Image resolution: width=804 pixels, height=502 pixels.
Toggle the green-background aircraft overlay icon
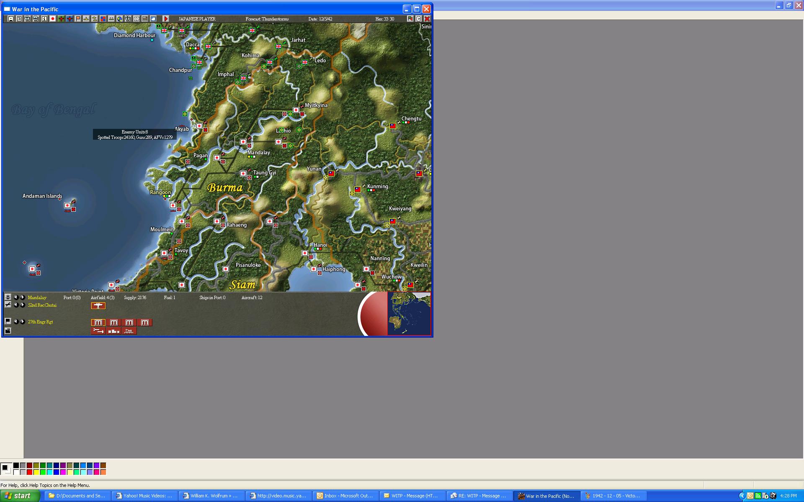tap(61, 19)
